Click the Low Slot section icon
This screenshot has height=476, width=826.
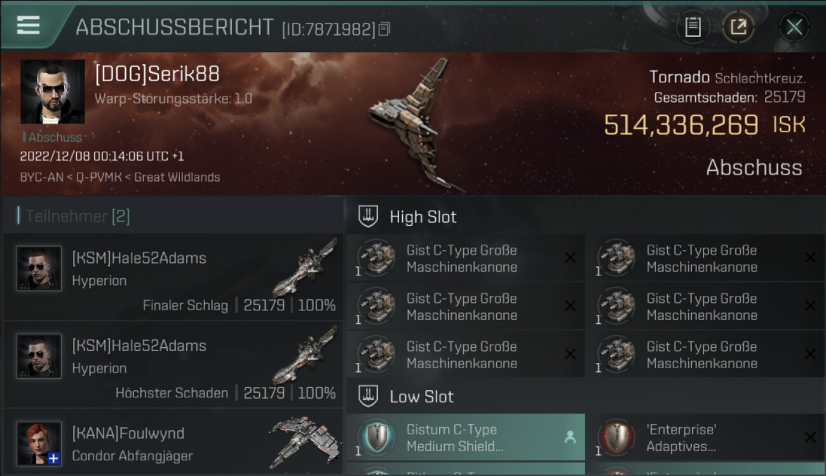point(368,397)
